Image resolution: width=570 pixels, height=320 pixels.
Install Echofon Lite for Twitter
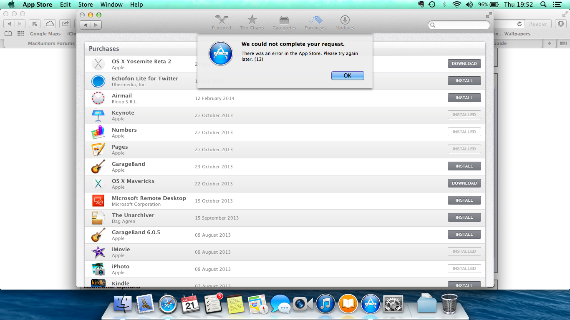point(464,81)
